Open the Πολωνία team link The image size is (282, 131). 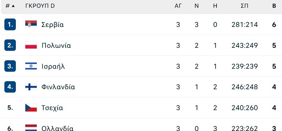[56, 45]
